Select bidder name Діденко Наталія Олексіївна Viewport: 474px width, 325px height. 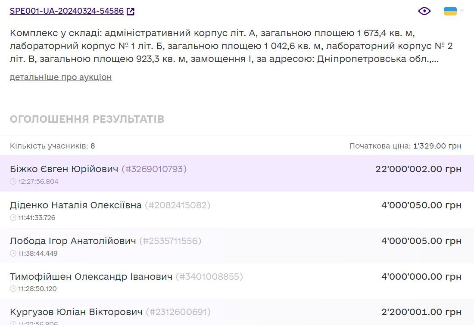click(x=76, y=205)
